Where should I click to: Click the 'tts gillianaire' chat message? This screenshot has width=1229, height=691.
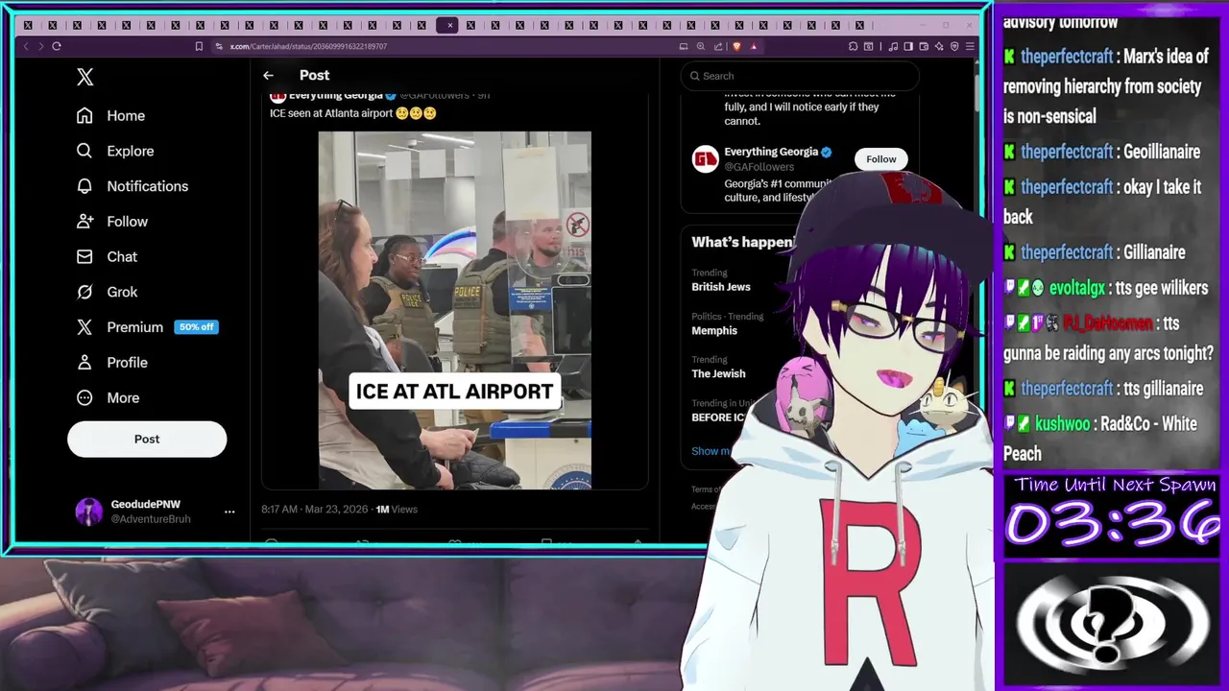pos(1163,389)
